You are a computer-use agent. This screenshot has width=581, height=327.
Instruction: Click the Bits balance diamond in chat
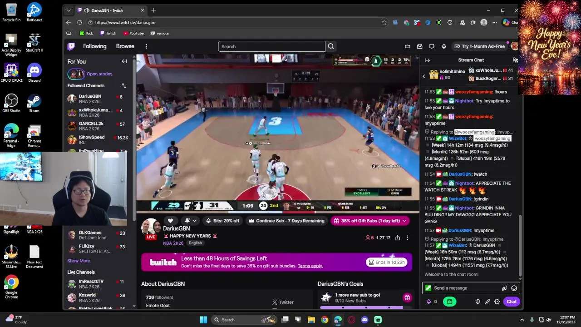(x=428, y=302)
